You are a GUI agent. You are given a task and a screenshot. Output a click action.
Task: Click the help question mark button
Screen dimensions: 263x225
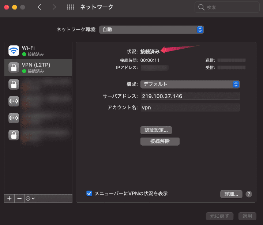tap(249, 194)
